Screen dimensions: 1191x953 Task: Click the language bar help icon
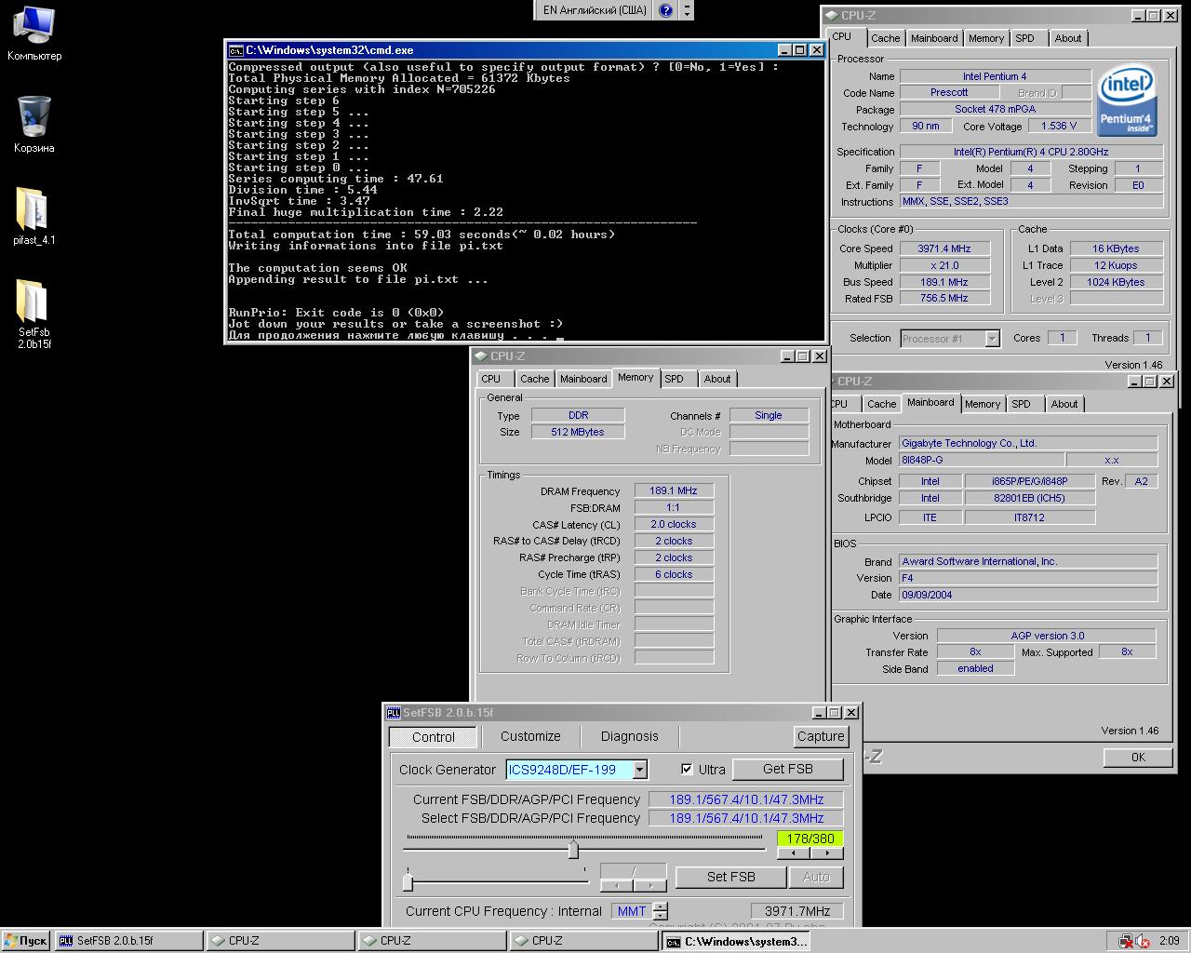click(665, 10)
